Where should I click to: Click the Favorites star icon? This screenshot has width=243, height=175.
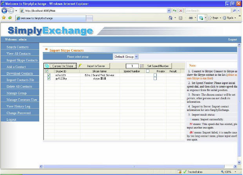pos(4,18)
